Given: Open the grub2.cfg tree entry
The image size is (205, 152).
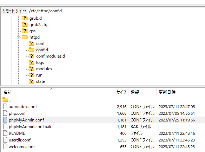Looking at the screenshot, I should tap(38, 25).
